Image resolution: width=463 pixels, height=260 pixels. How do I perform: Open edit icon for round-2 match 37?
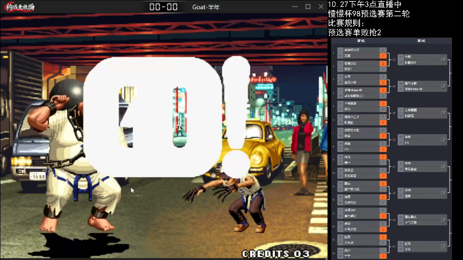443,166
